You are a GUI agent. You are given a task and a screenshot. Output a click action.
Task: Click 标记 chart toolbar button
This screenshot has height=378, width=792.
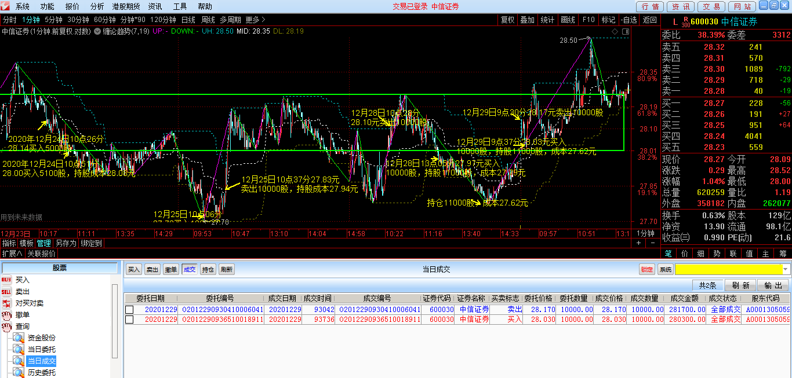(608, 20)
